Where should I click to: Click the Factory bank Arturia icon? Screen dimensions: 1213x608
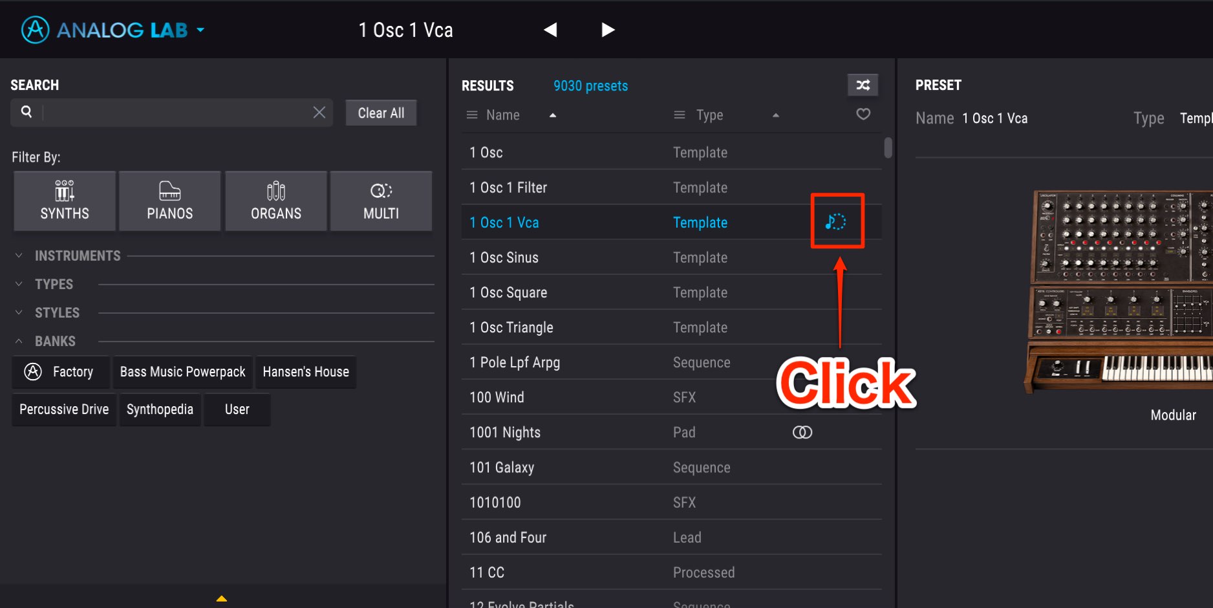[33, 371]
